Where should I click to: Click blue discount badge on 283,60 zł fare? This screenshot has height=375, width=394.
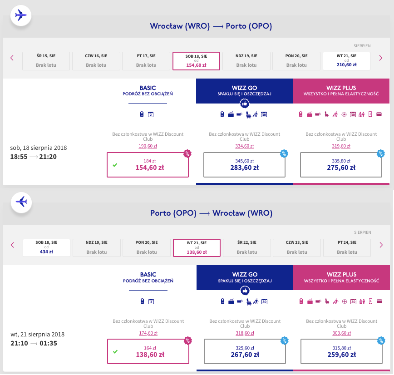(x=284, y=153)
